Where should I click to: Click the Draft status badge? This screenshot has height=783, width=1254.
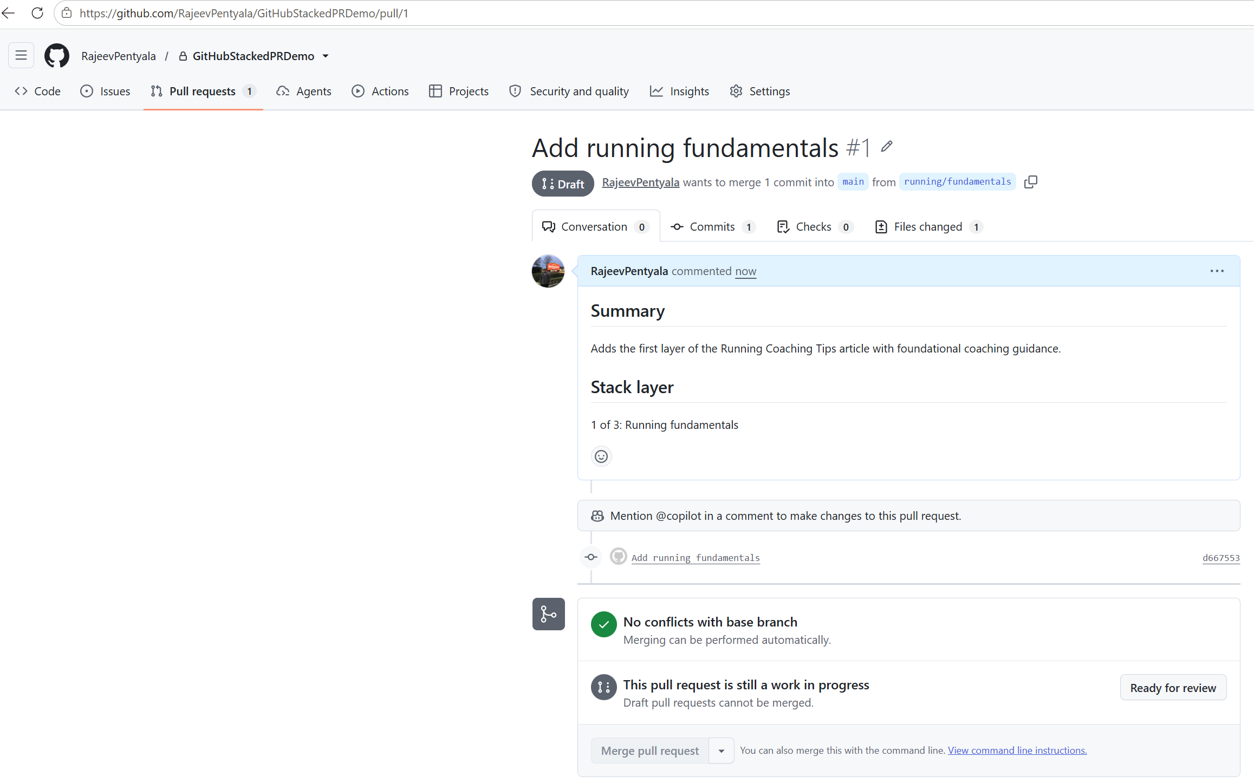pos(563,184)
